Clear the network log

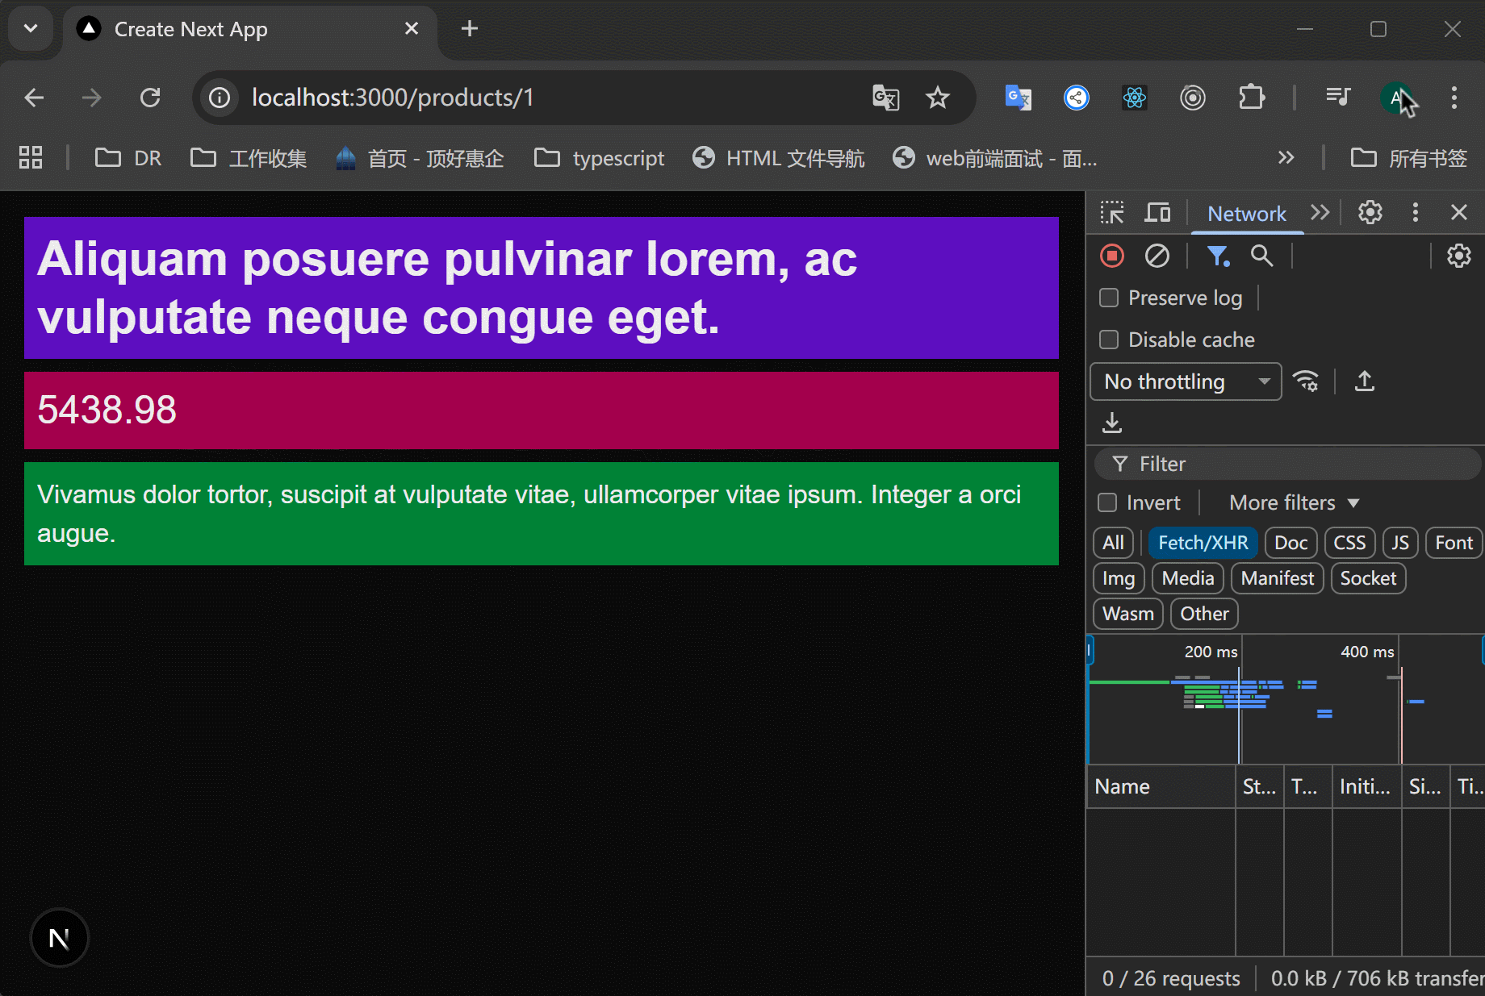[1157, 256]
